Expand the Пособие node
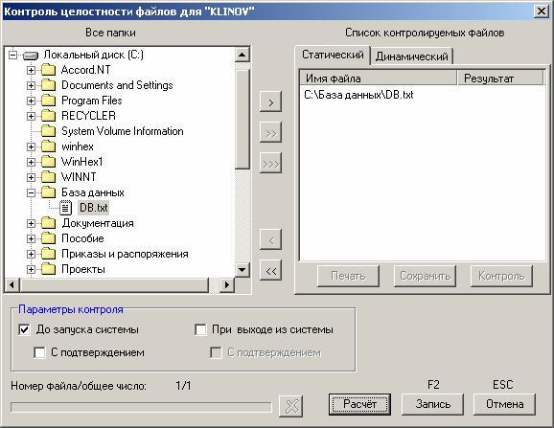Image resolution: width=554 pixels, height=428 pixels. [x=31, y=238]
